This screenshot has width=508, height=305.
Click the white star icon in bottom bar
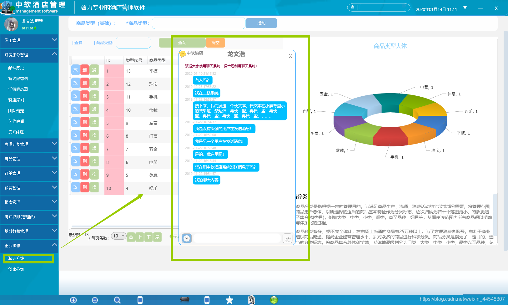[229, 300]
